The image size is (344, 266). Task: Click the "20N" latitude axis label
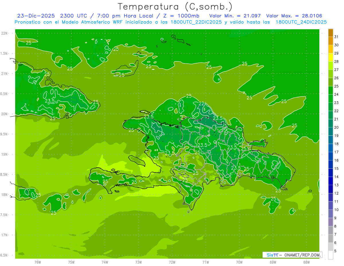click(4, 114)
